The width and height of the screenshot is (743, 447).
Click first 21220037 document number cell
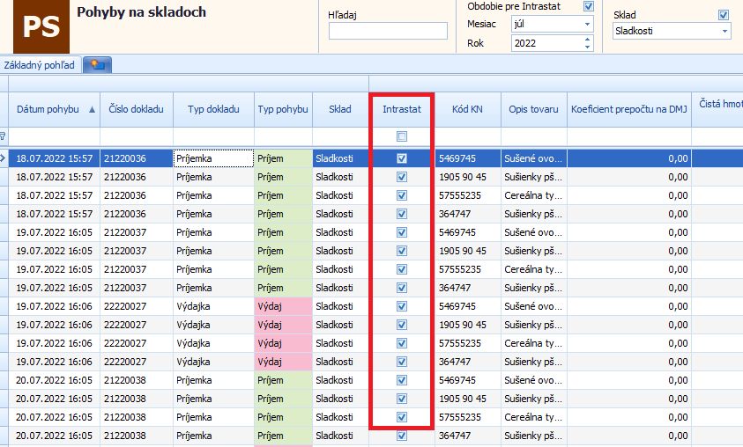(x=137, y=232)
